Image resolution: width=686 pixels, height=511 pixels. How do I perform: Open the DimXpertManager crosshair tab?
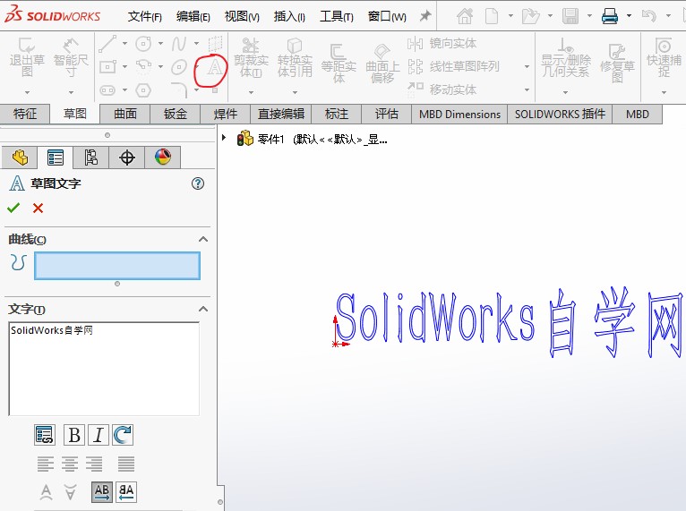click(127, 158)
